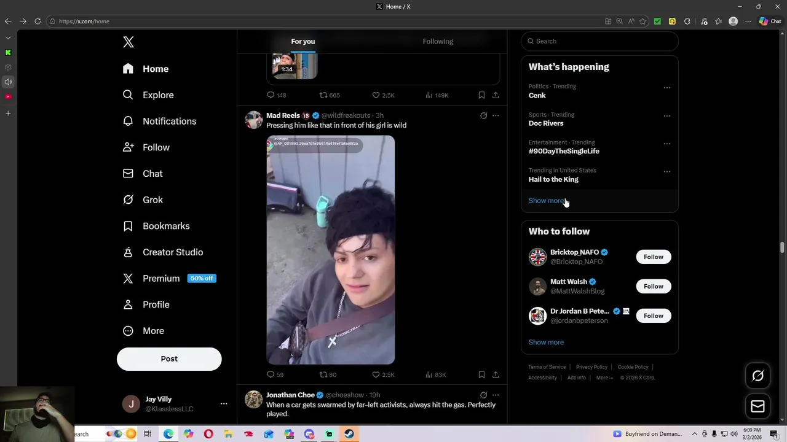Screen dimensions: 787x442
Task: Open the Home timeline
Action: coord(146,69)
